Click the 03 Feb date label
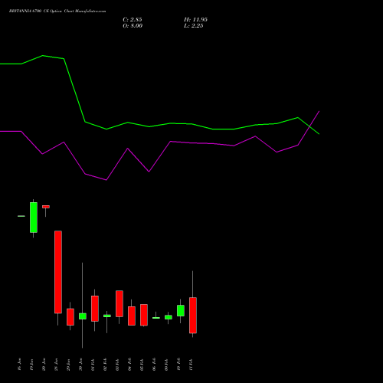Viewport: 383px width, 383px height. click(118, 365)
